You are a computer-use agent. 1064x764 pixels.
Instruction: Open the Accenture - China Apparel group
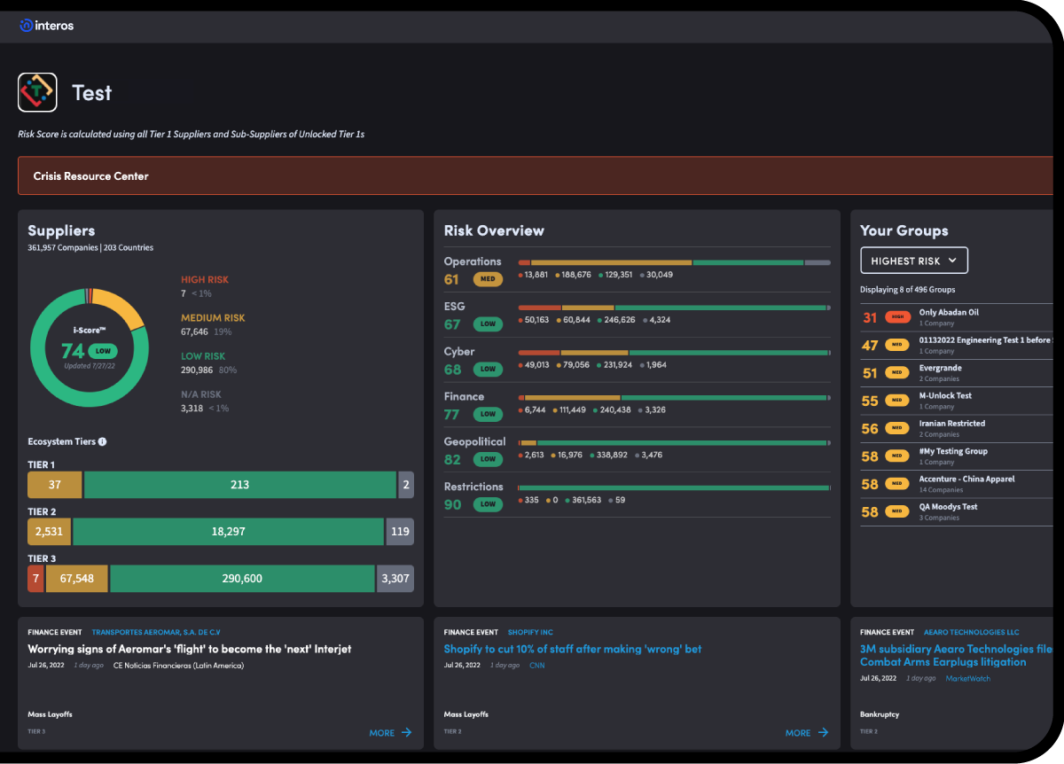pyautogui.click(x=956, y=484)
